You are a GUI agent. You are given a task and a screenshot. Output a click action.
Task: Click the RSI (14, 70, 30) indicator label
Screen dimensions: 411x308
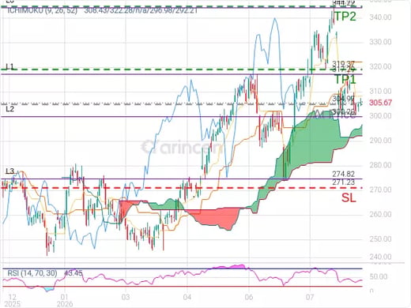[x=32, y=273]
